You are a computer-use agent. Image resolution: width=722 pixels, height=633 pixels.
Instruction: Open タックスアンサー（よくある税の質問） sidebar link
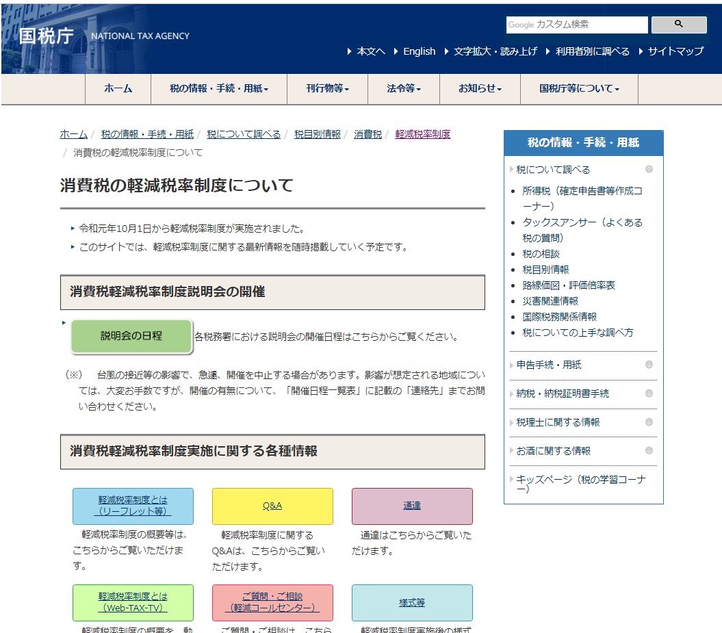pyautogui.click(x=582, y=230)
